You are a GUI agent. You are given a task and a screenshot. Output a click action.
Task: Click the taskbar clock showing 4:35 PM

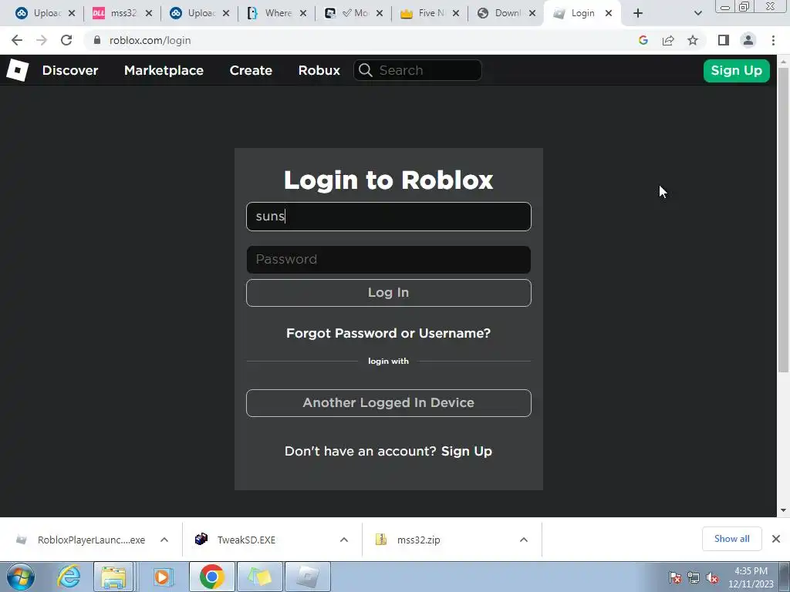(751, 577)
